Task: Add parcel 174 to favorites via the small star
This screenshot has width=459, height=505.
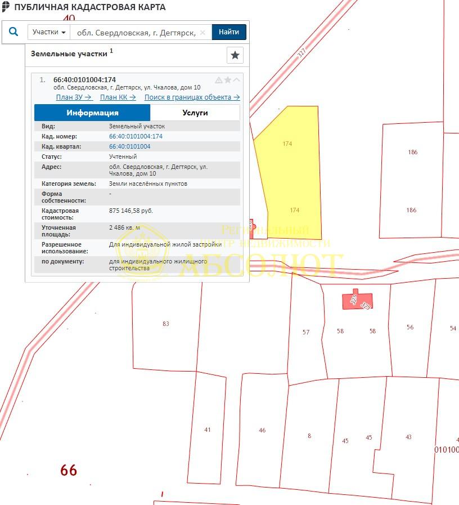Action: 228,80
